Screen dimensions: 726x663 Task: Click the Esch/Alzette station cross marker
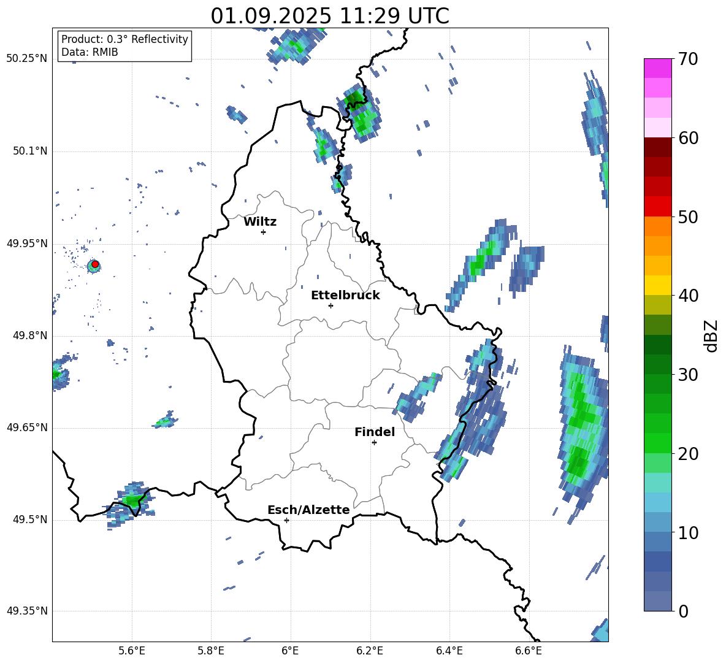[x=286, y=520]
